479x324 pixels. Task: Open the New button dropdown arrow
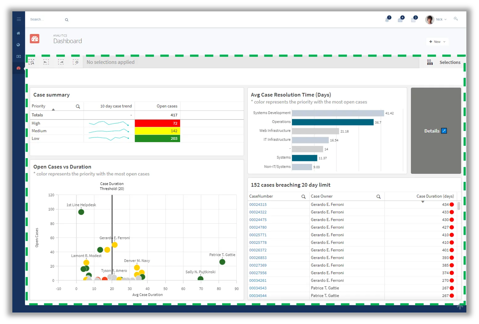point(444,41)
